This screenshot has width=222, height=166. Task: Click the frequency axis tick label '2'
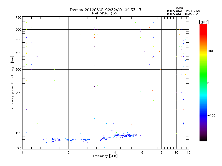tap(69, 152)
